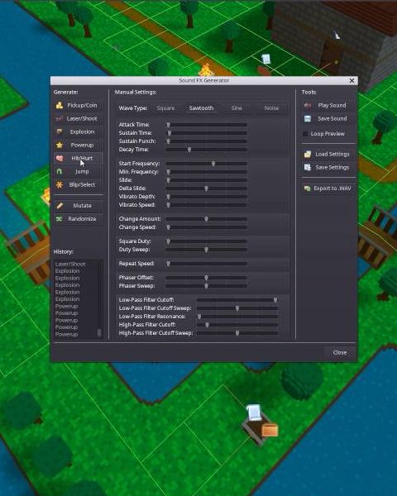The width and height of the screenshot is (397, 496).
Task: Click the Low-Pass Filter Cutoff Sweep slider
Action: [237, 308]
